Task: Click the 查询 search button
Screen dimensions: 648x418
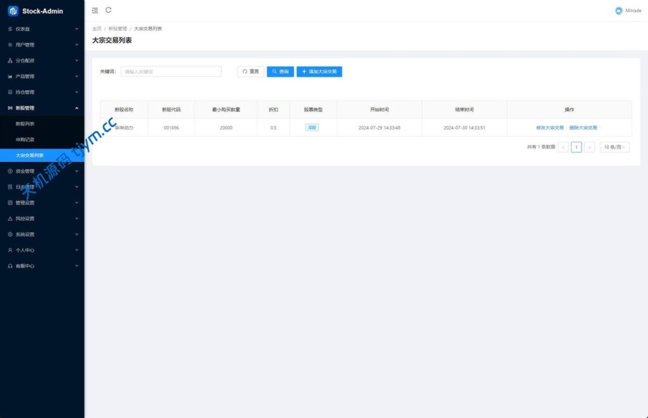Action: pos(280,72)
